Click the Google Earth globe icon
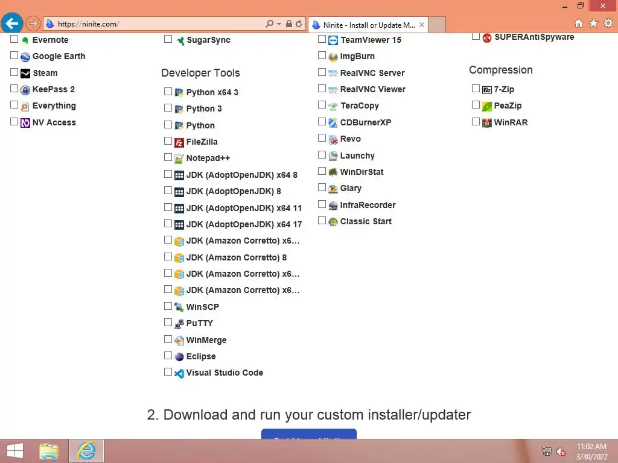The width and height of the screenshot is (618, 463). click(25, 57)
